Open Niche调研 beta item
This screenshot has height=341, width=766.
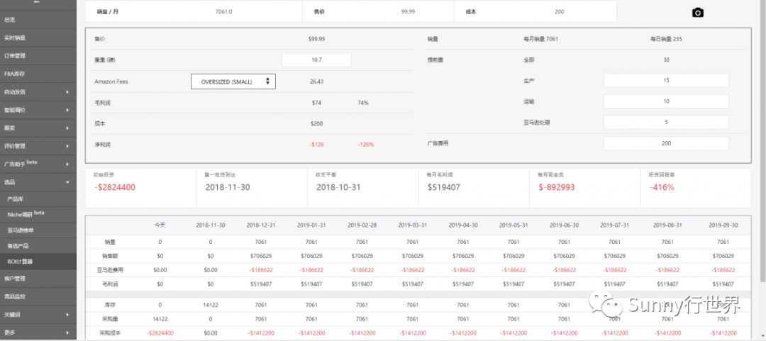25,213
